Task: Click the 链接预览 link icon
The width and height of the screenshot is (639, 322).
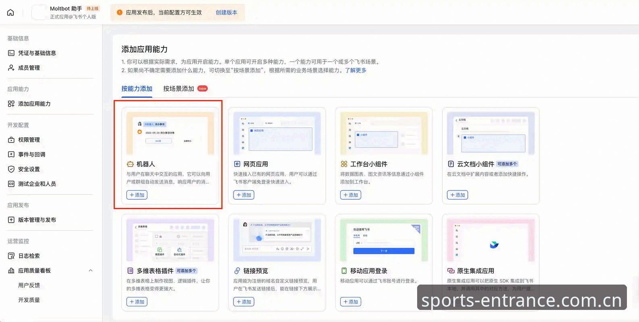Action: point(237,270)
